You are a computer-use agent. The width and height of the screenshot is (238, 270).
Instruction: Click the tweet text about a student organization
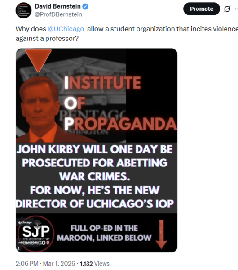[127, 34]
